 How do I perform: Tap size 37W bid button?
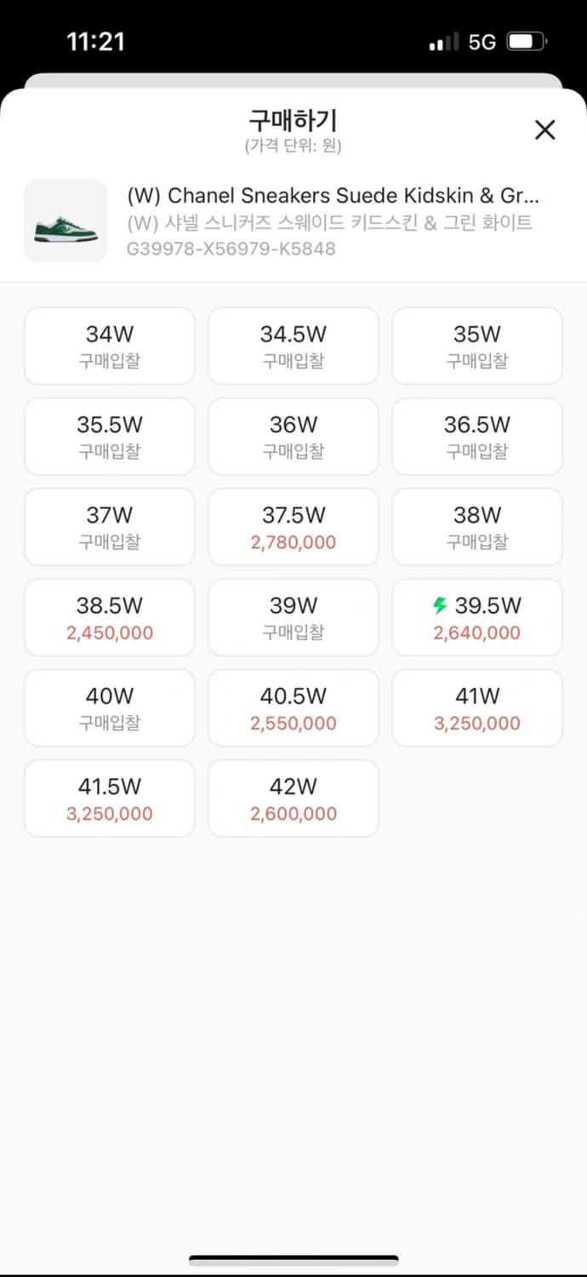pos(109,526)
